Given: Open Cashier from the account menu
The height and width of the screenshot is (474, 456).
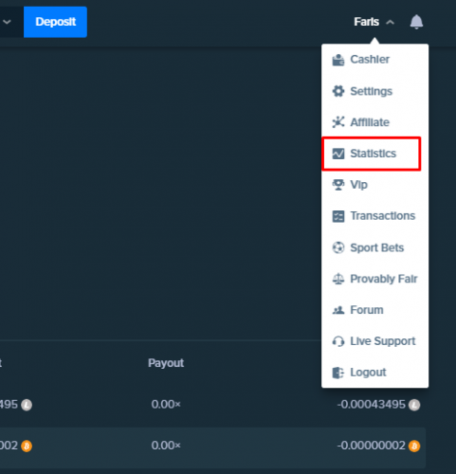Looking at the screenshot, I should pos(374,60).
